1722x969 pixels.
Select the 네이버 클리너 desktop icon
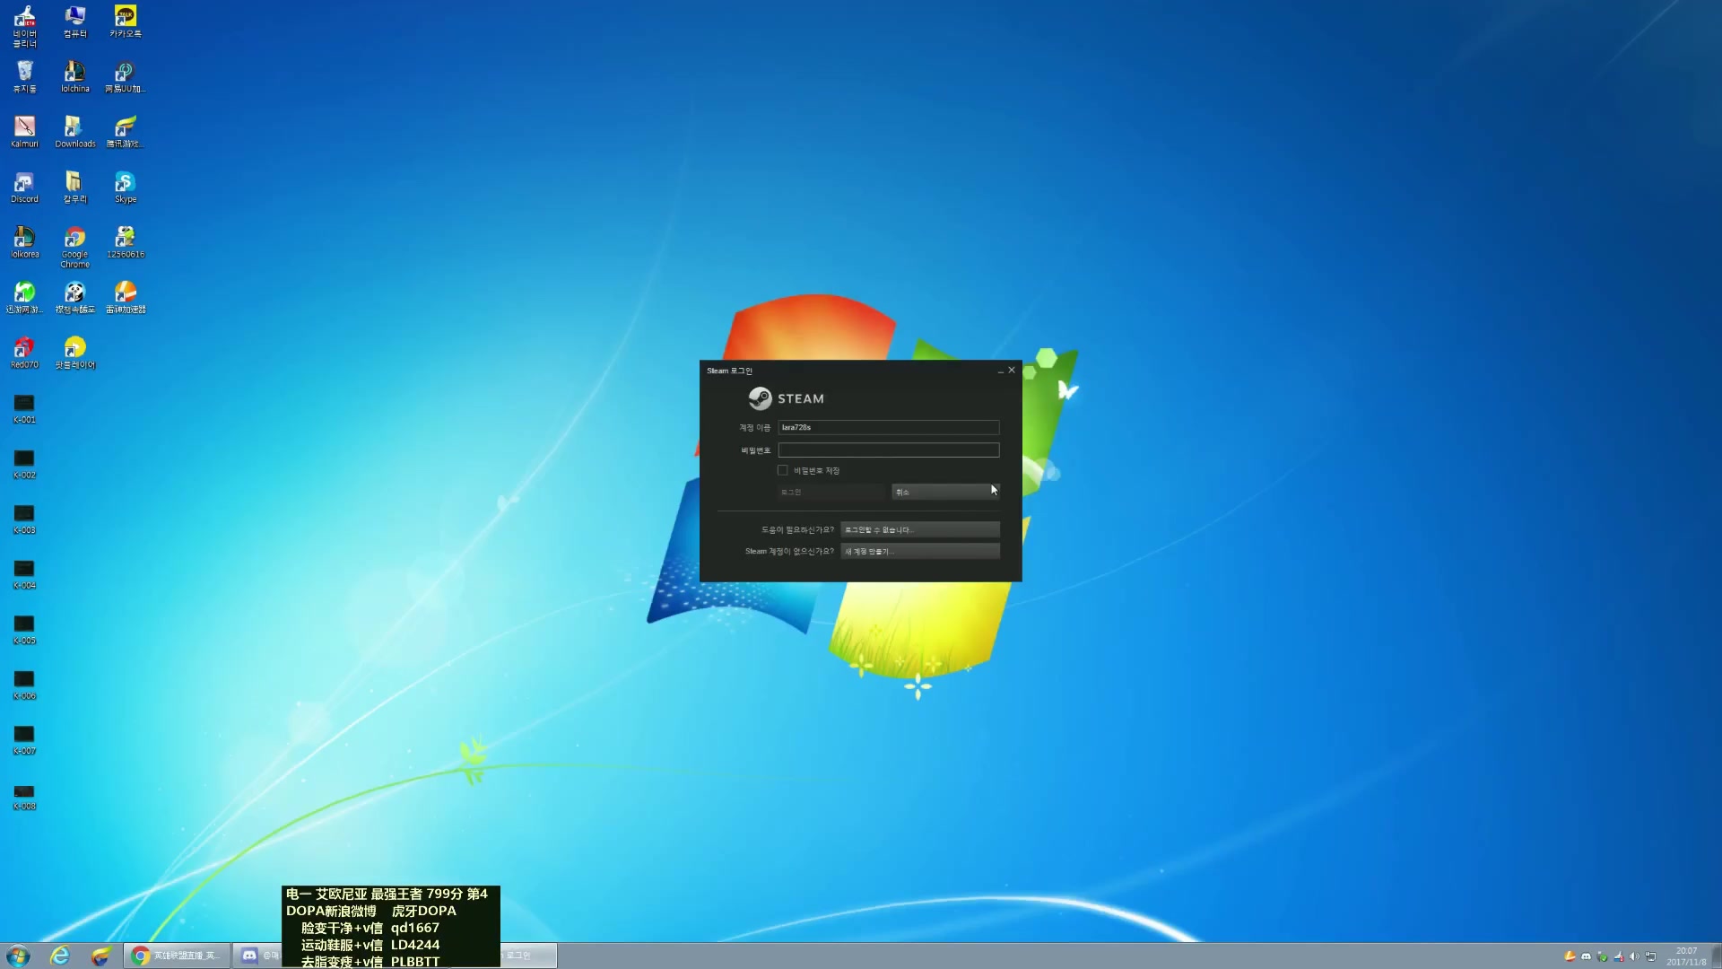click(24, 27)
